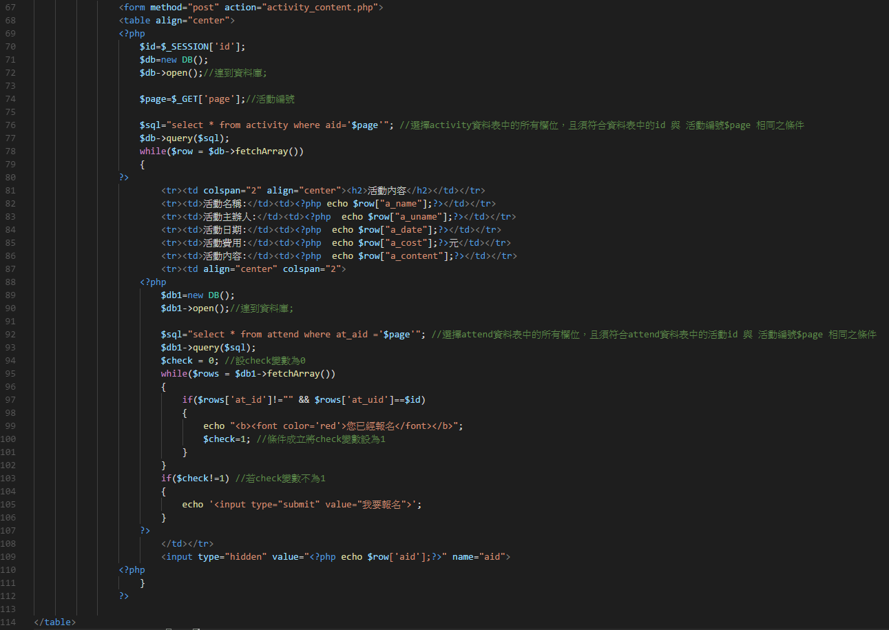The height and width of the screenshot is (630, 889).
Task: Click the closing </table> tag
Action: [55, 622]
